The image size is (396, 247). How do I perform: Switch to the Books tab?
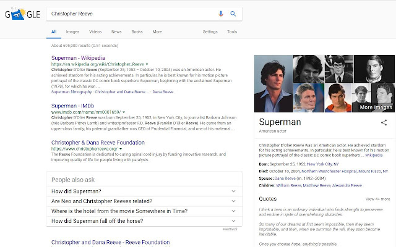point(137,31)
